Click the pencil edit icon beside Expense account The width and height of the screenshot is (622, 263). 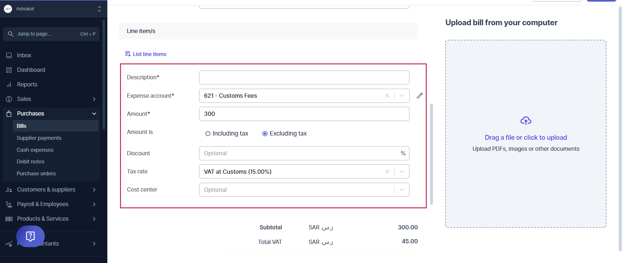tap(420, 96)
